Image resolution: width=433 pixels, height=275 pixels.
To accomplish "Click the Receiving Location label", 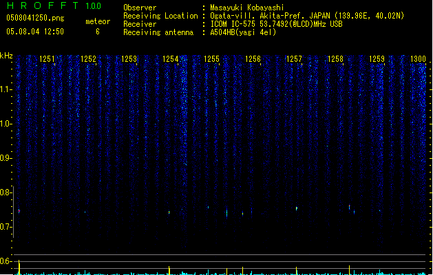I will coord(160,16).
